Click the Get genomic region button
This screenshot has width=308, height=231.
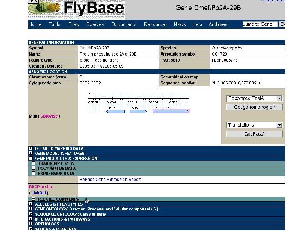coord(255,107)
